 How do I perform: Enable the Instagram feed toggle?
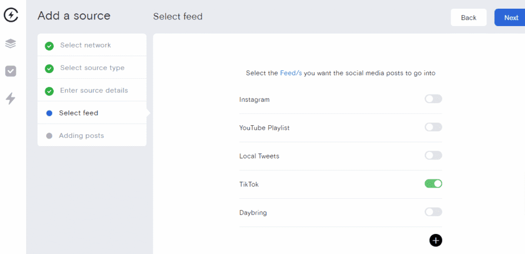coord(433,99)
